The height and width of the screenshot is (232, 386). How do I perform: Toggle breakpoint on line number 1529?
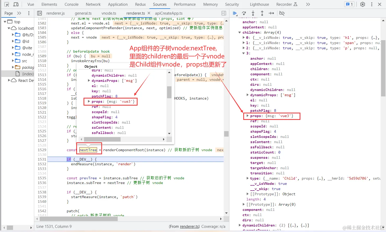coord(42,150)
